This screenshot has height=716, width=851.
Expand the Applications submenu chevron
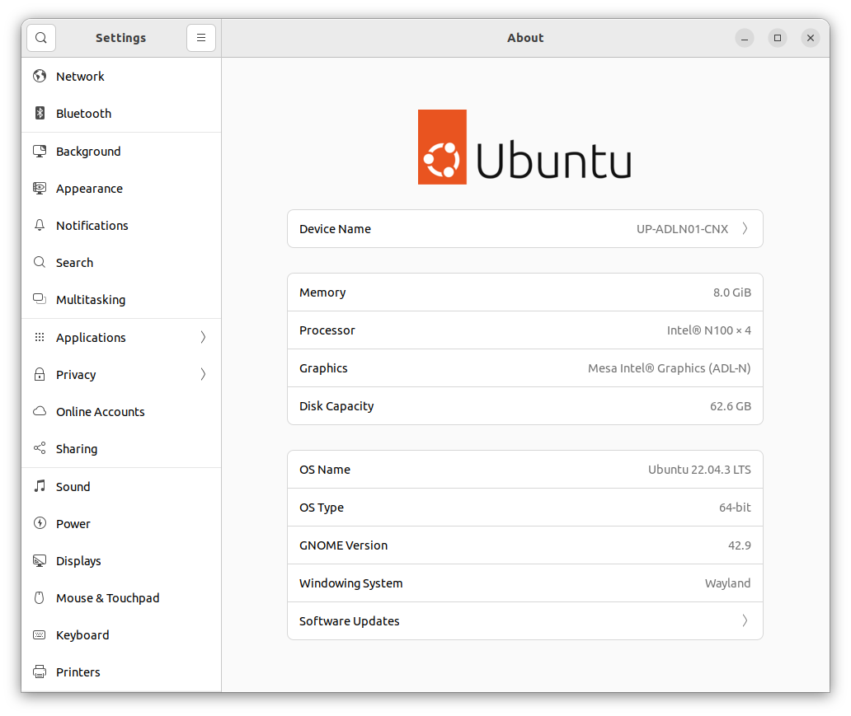click(203, 337)
